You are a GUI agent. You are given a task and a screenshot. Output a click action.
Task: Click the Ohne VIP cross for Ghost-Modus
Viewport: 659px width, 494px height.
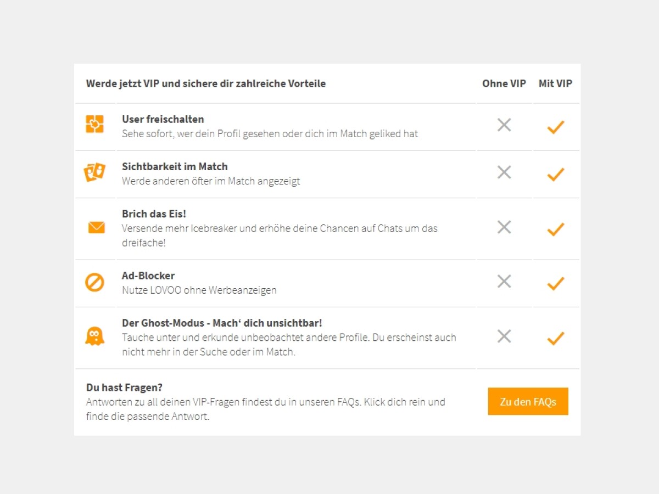[x=504, y=336]
